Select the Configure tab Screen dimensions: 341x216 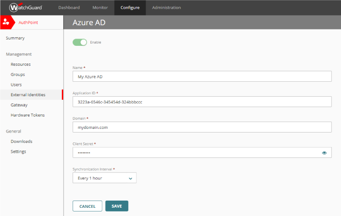[x=130, y=8]
